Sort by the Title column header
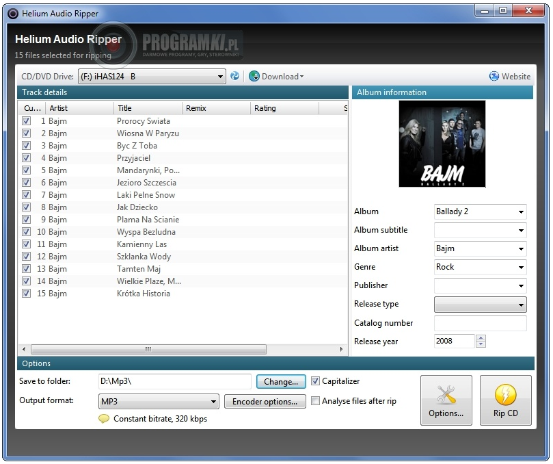Image resolution: width=553 pixels, height=464 pixels. coord(148,108)
